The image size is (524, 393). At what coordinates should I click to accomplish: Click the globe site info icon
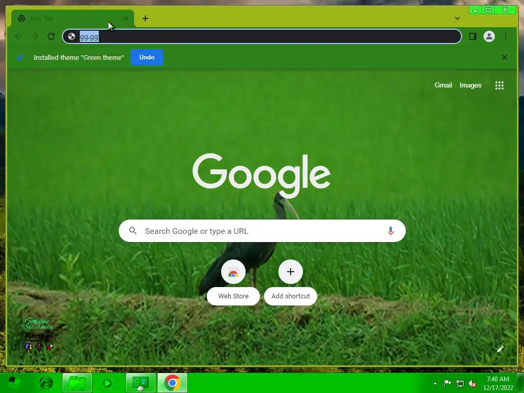[72, 36]
